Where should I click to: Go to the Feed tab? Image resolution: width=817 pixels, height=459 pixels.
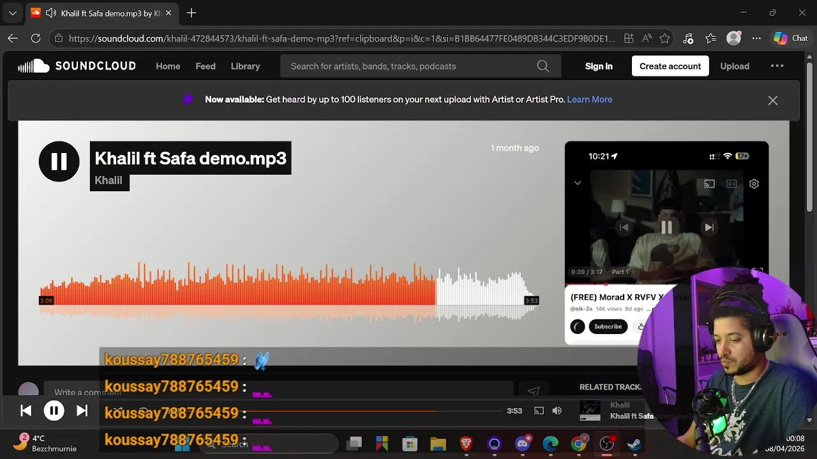(x=206, y=66)
